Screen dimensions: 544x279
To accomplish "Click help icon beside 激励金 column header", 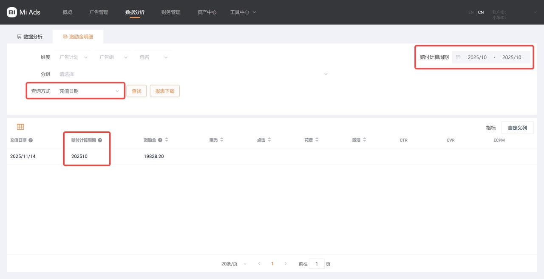I will [160, 140].
